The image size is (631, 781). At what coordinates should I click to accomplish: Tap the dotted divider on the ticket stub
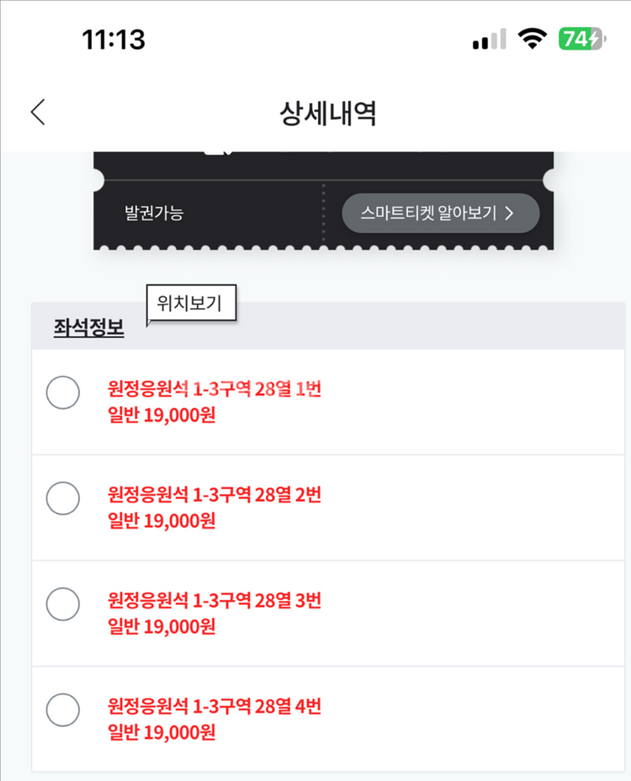pyautogui.click(x=323, y=212)
